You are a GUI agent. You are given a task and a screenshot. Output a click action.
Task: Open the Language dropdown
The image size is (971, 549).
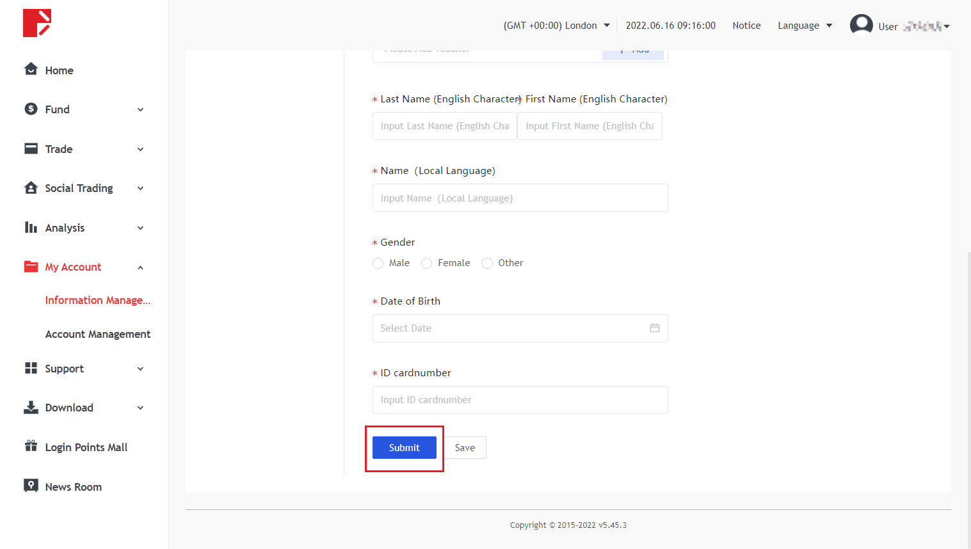[805, 26]
